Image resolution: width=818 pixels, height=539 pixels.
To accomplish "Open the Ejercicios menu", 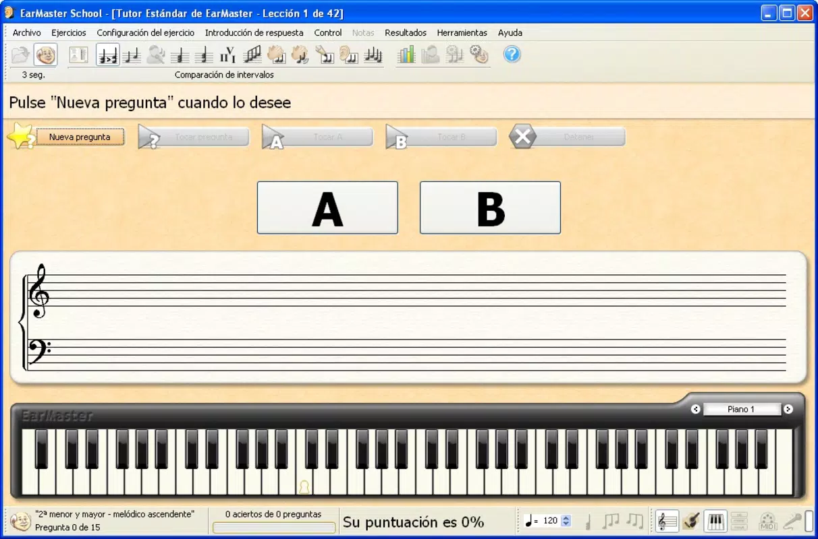I will (69, 32).
